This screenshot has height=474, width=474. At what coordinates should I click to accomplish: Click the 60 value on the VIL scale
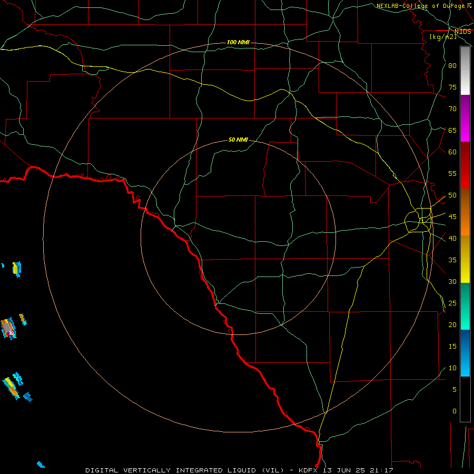[x=452, y=152]
